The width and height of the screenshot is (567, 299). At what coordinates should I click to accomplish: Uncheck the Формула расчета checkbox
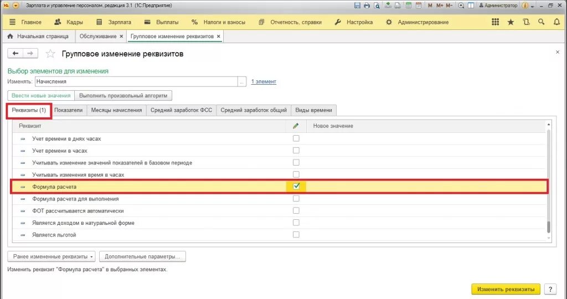click(296, 187)
